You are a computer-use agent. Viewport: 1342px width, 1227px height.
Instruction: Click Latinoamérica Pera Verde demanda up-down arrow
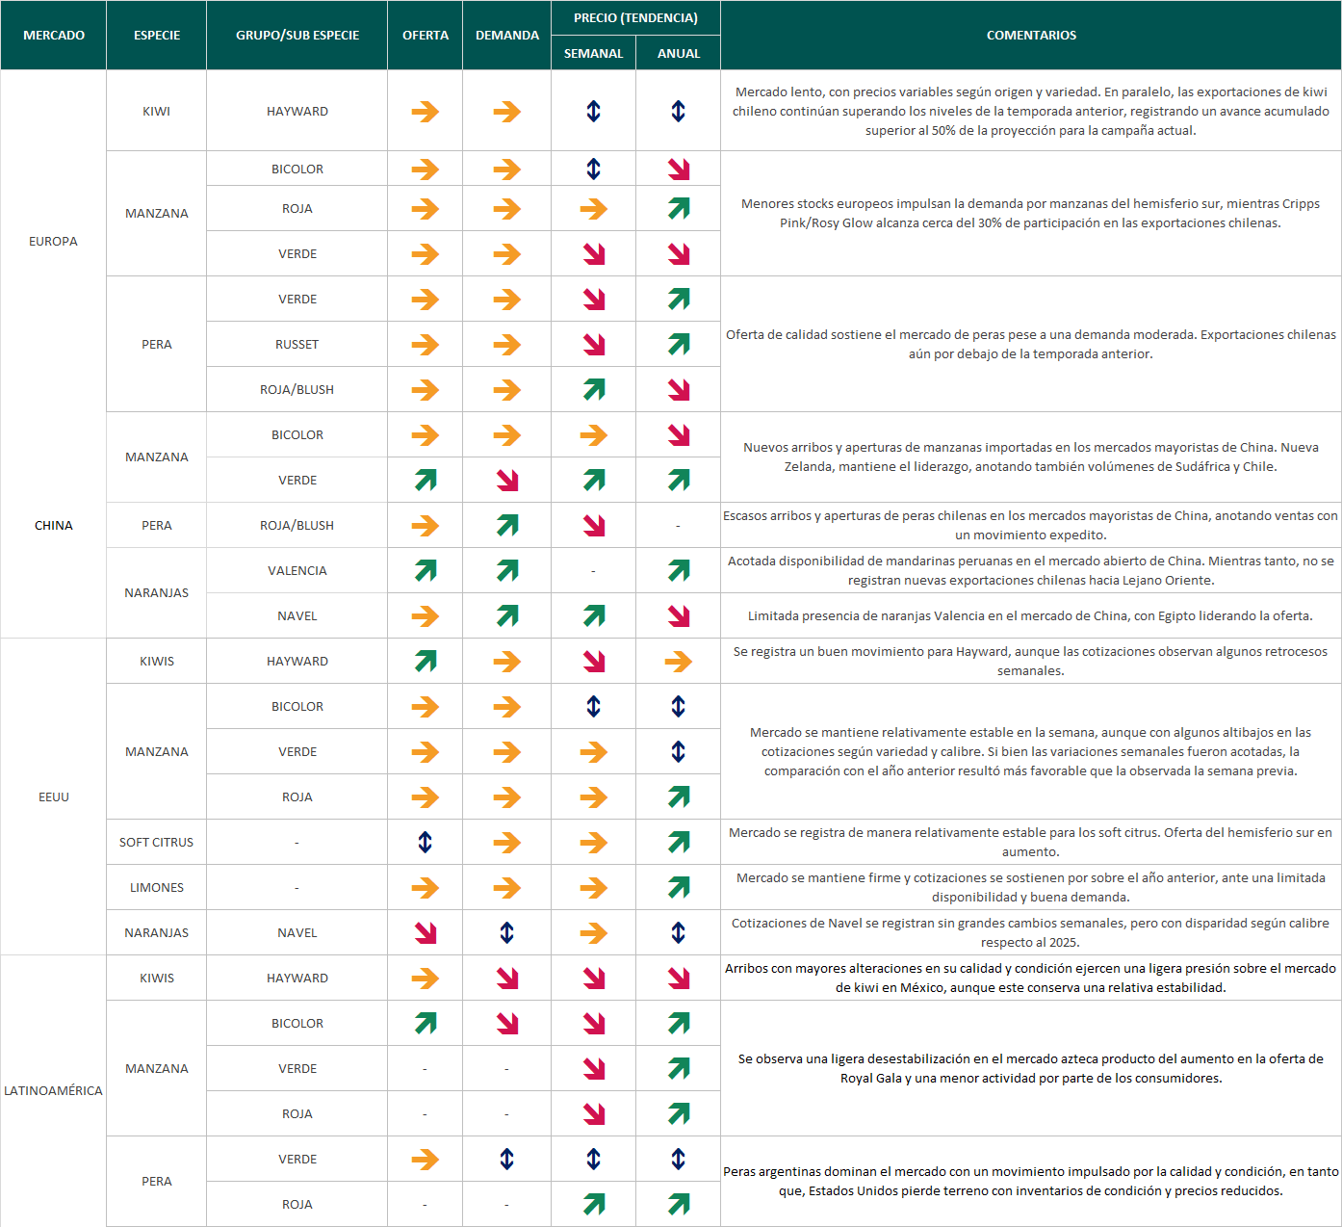pyautogui.click(x=507, y=1160)
